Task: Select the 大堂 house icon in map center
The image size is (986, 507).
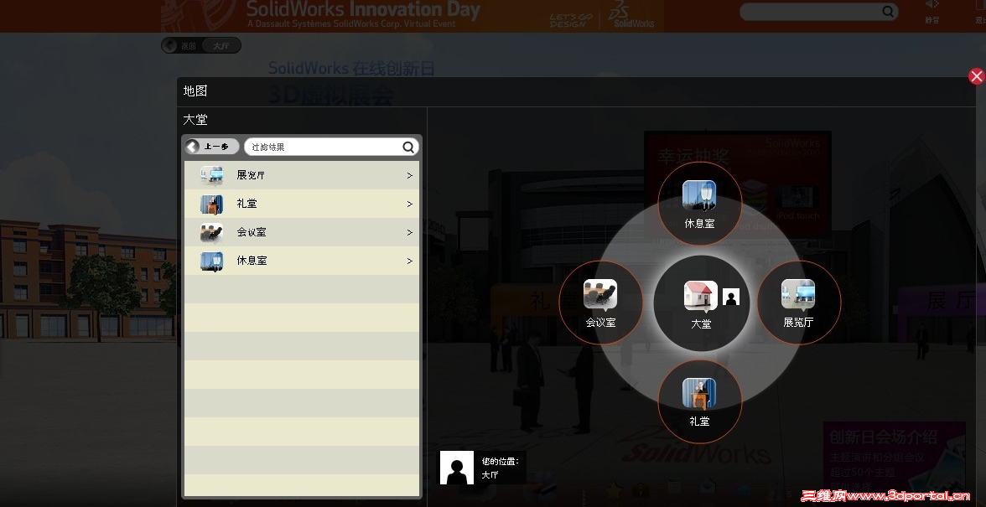Action: point(701,295)
